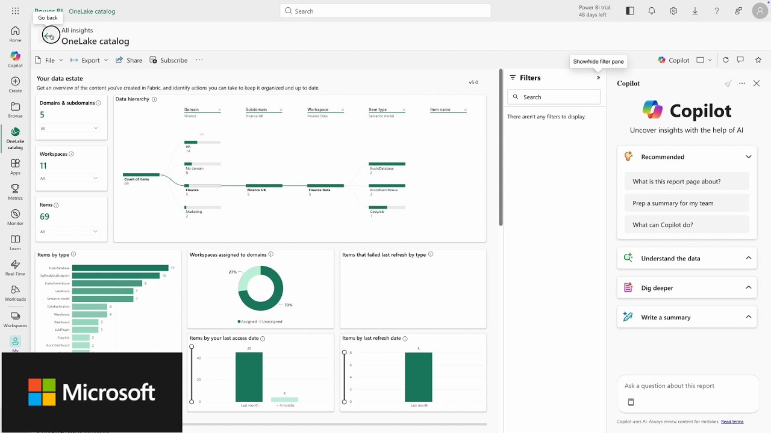This screenshot has height=433, width=771.
Task: Open Metrics in the left sidebar
Action: pyautogui.click(x=15, y=192)
